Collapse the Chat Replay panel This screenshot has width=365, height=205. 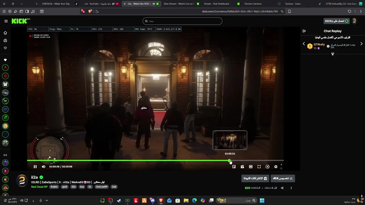(x=304, y=31)
